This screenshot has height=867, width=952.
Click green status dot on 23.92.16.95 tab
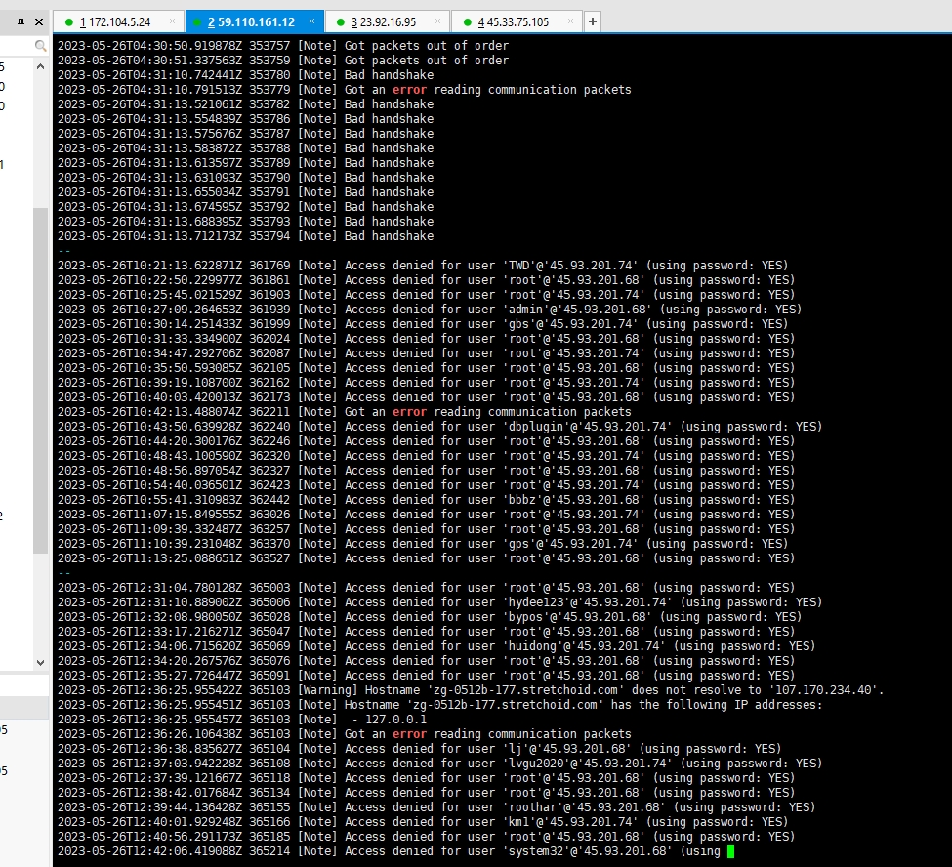pyautogui.click(x=340, y=22)
